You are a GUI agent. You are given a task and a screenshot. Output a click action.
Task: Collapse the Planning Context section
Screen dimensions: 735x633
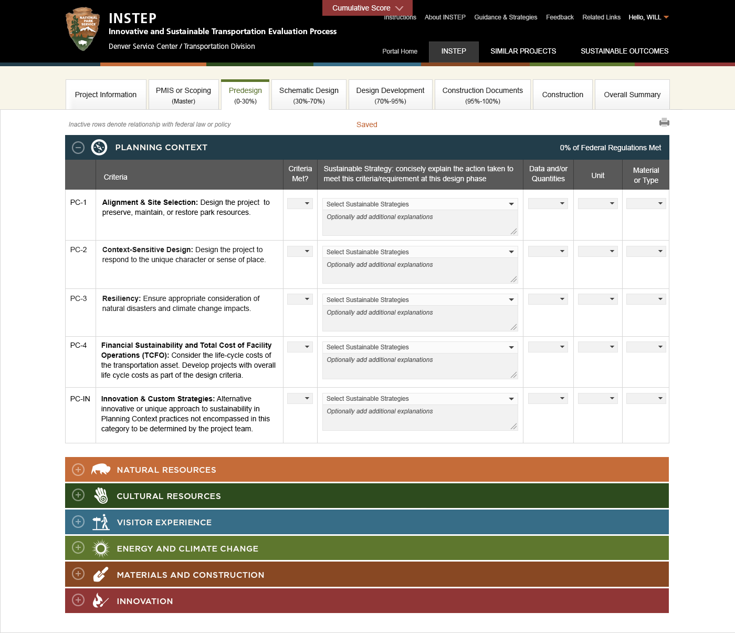(x=78, y=148)
